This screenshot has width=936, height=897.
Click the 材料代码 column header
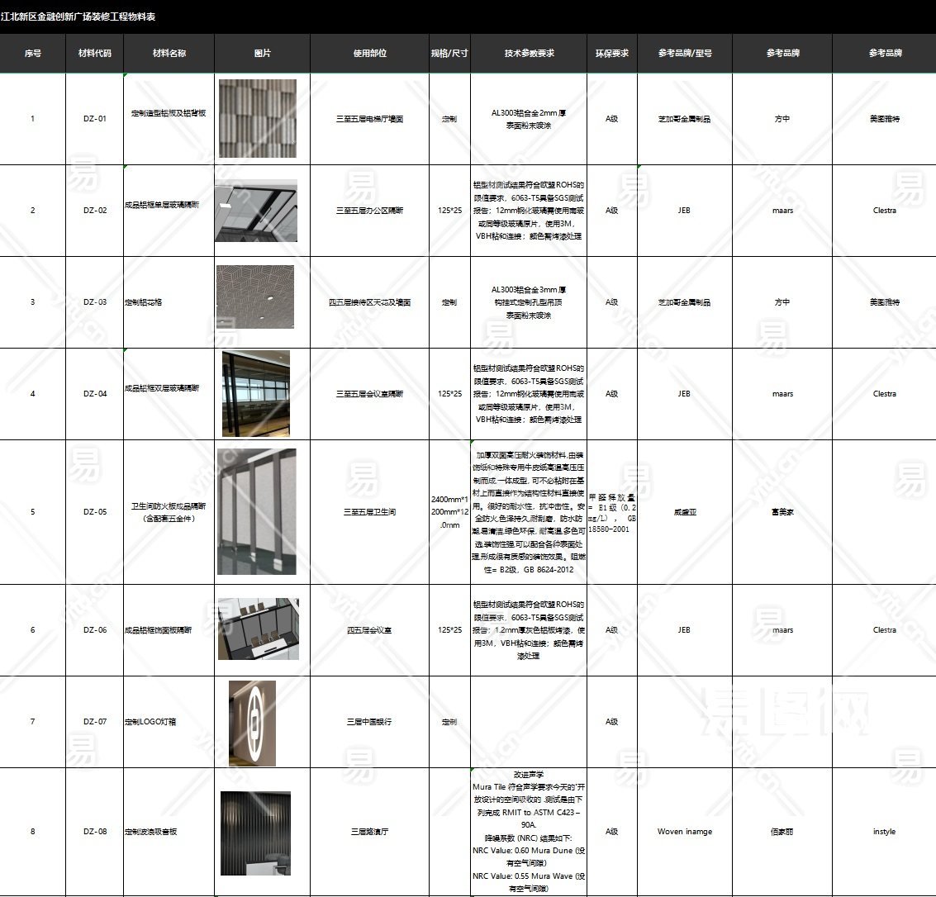click(x=95, y=53)
